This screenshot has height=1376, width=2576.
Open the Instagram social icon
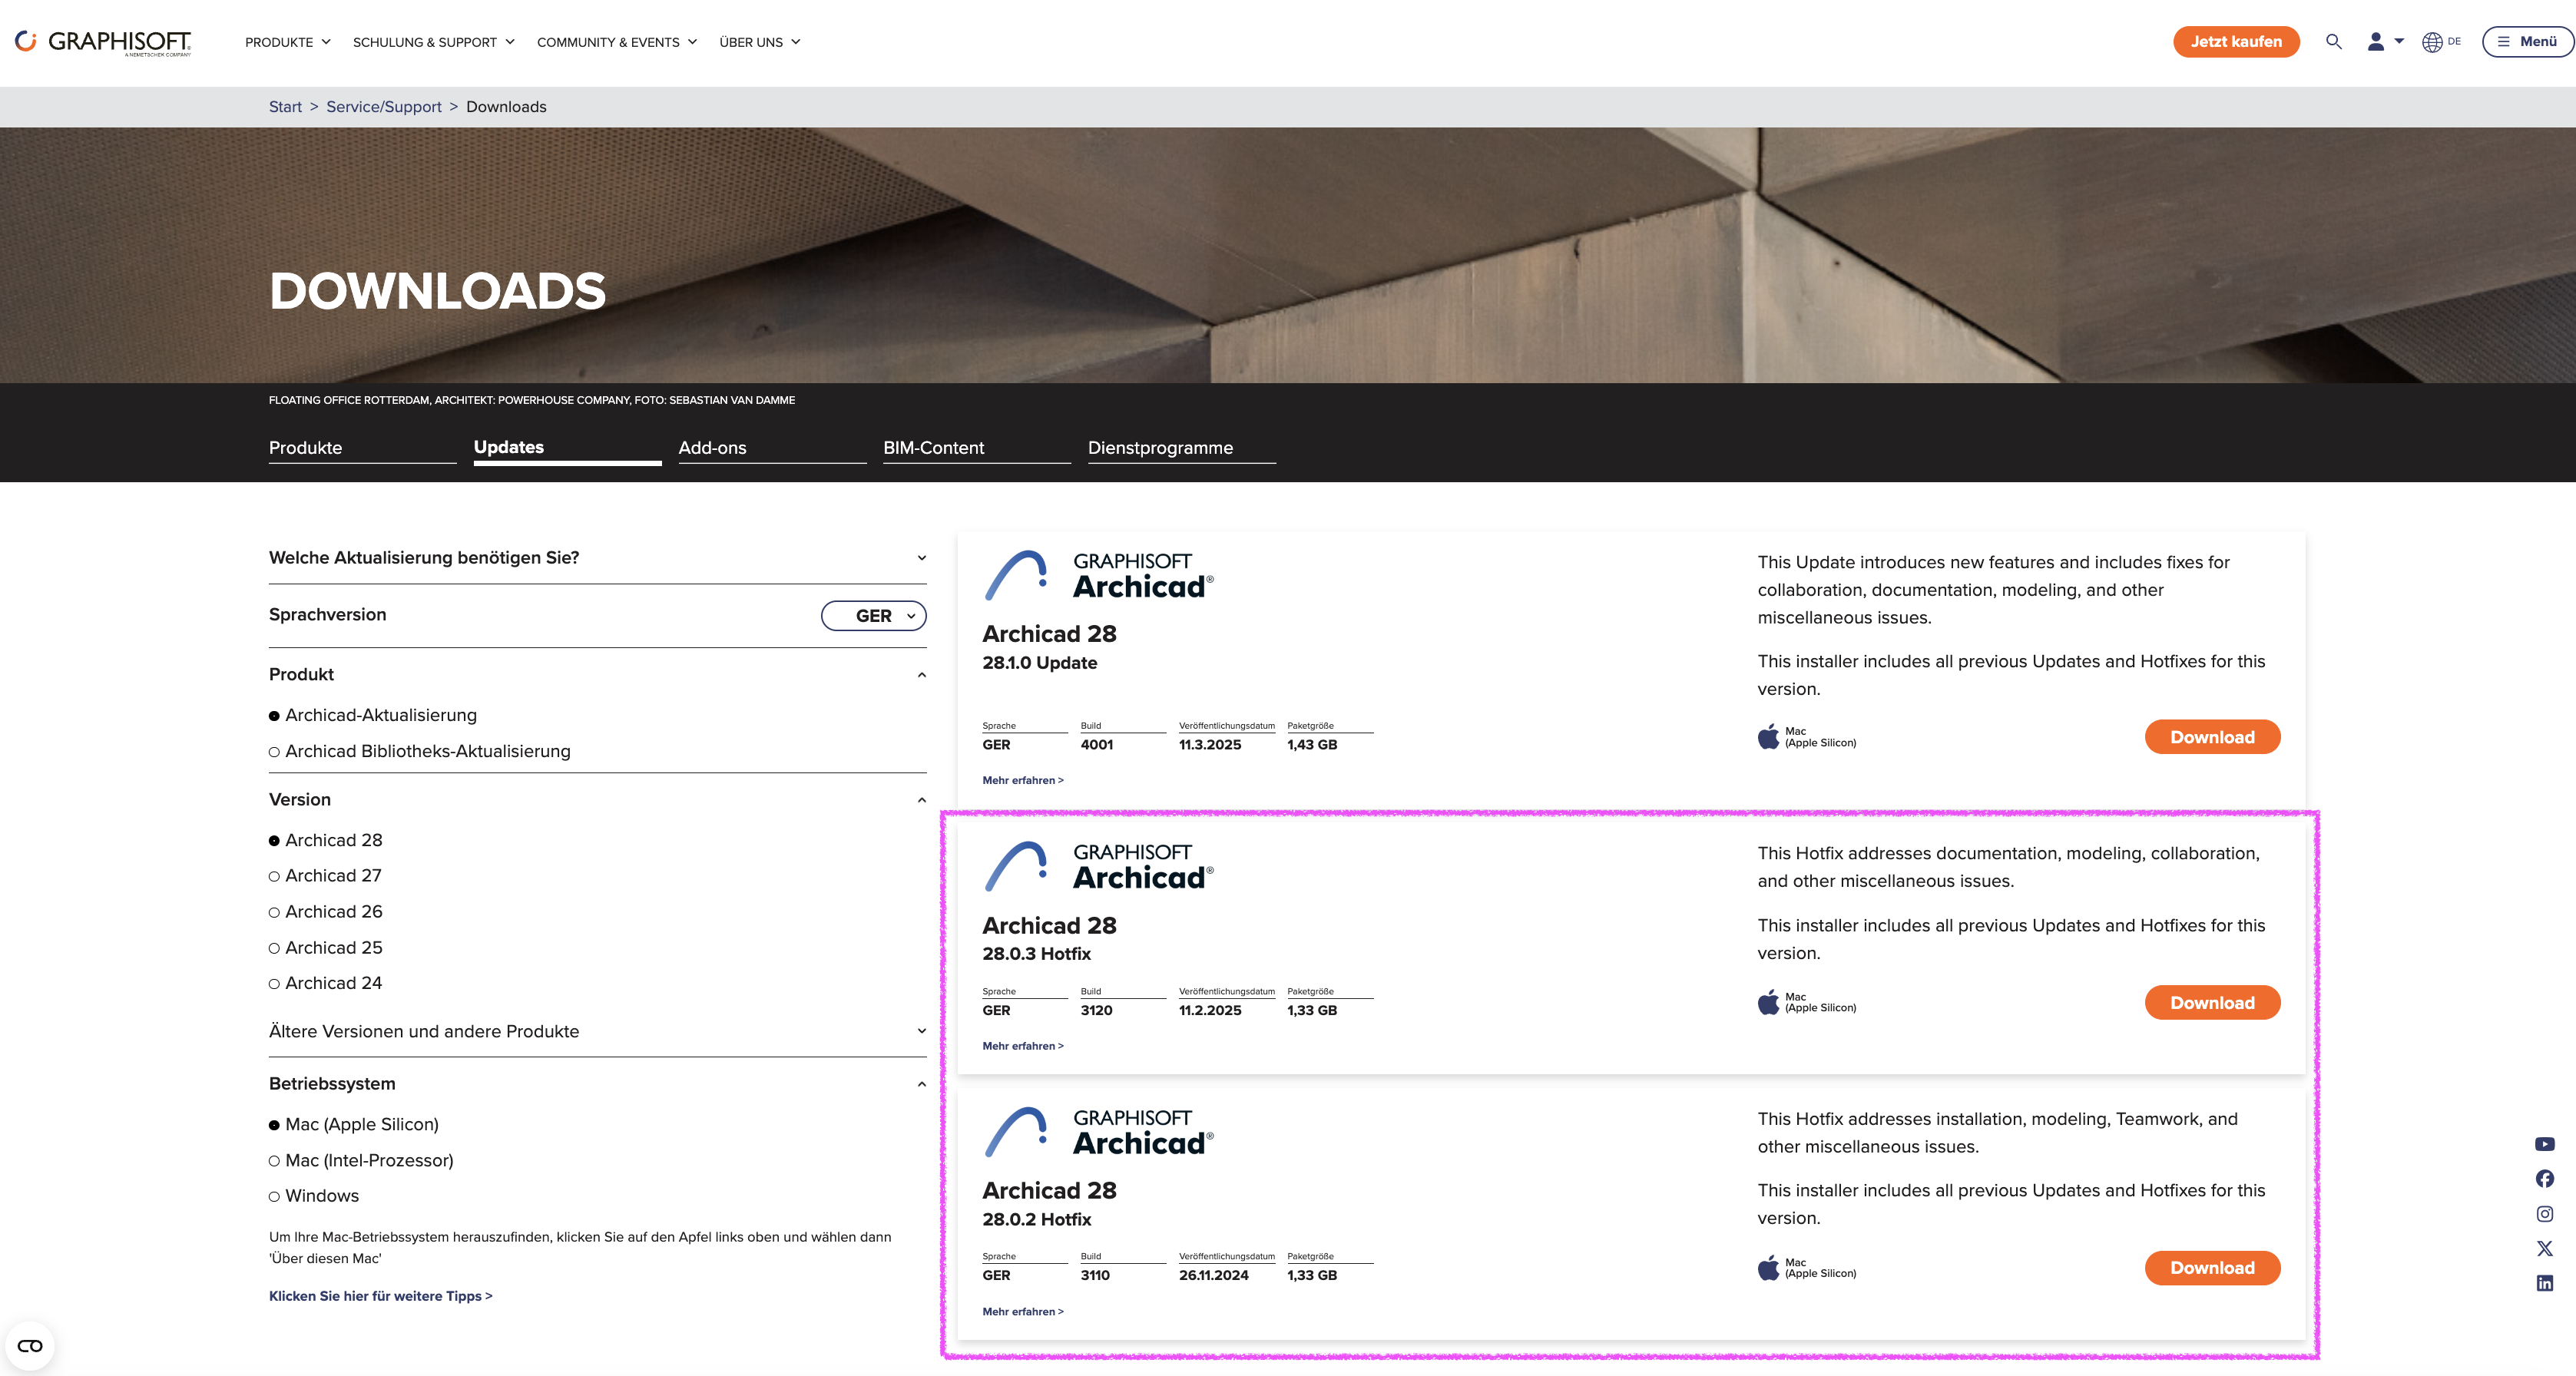[2545, 1214]
